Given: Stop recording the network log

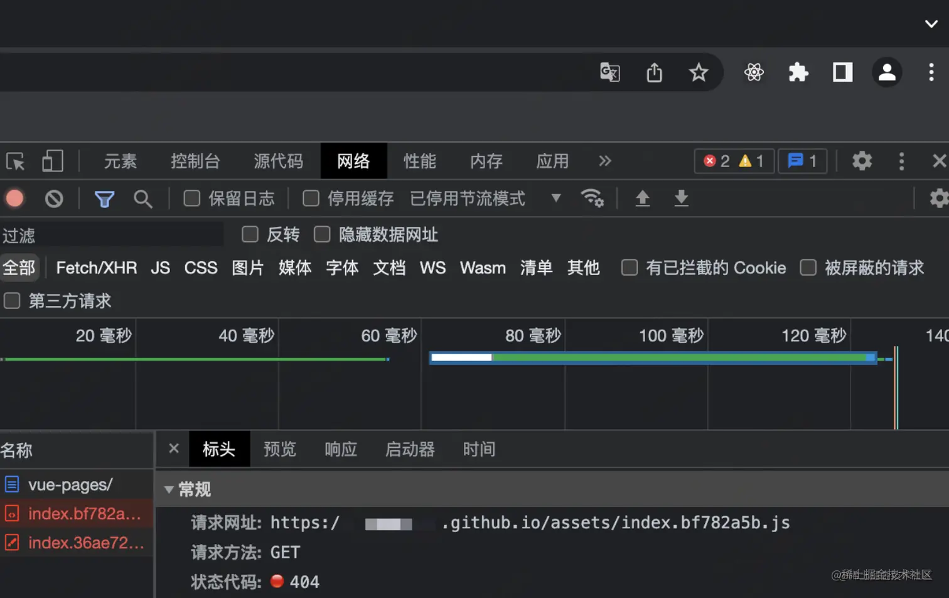Looking at the screenshot, I should [15, 198].
